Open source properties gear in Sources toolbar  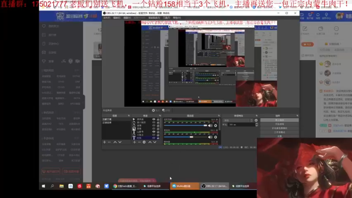pos(144,142)
